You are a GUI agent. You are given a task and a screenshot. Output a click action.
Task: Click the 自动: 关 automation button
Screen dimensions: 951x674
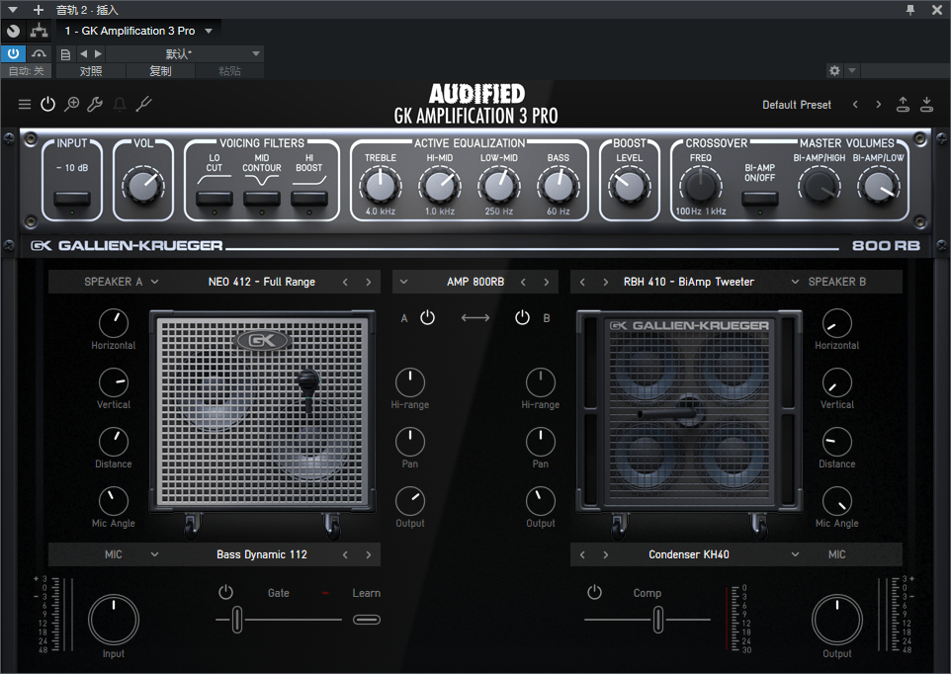pos(26,71)
